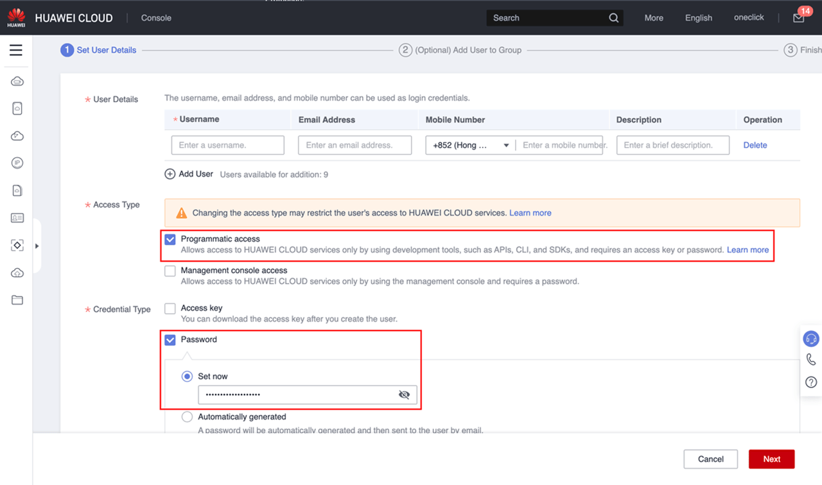The image size is (822, 485).
Task: Open the help question mark icon
Action: (x=811, y=382)
